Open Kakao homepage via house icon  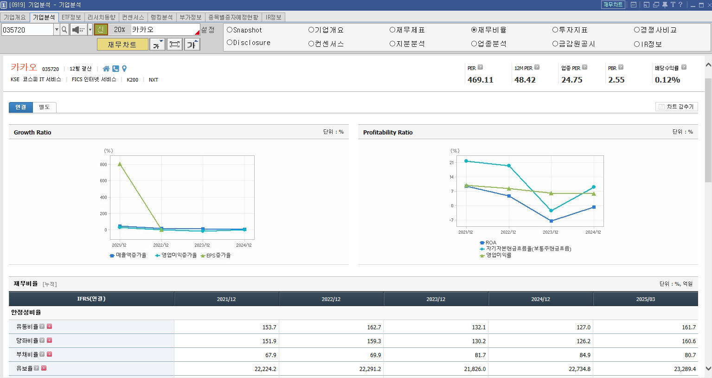click(x=106, y=69)
